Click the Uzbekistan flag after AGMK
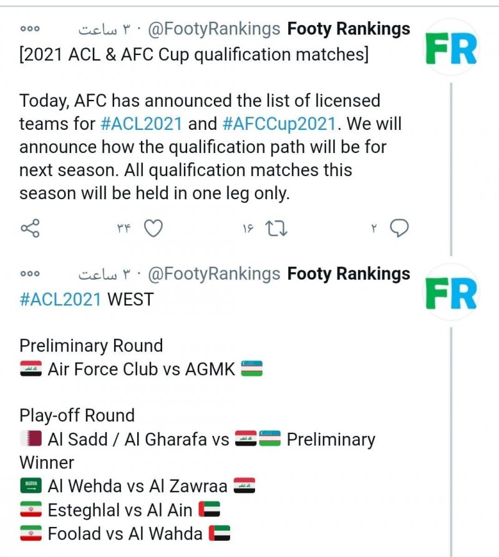This screenshot has height=557, width=499. click(251, 369)
